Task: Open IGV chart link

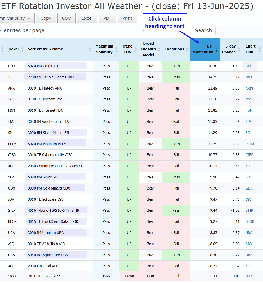Action: (248, 200)
